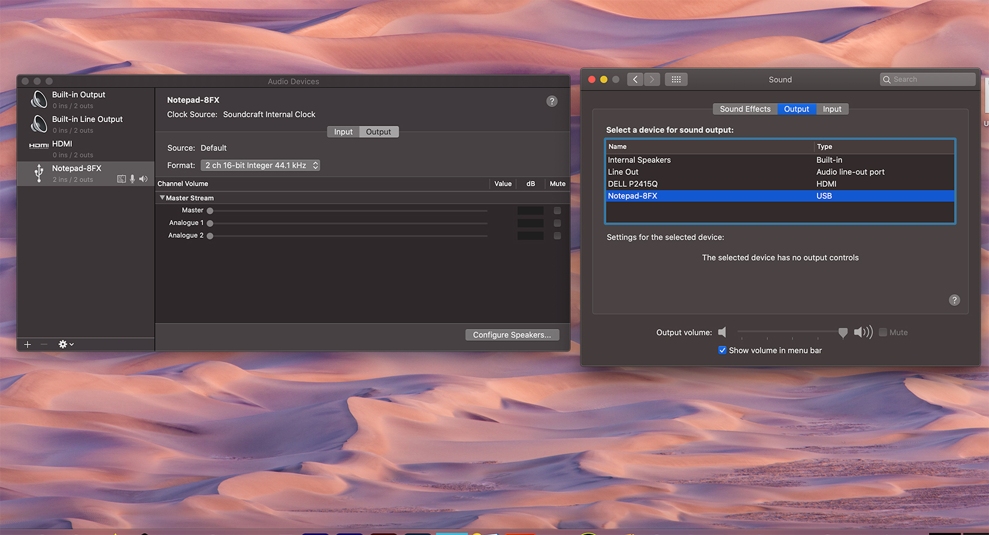
Task: Select Built-in Line Output speaker icon
Action: 39,124
